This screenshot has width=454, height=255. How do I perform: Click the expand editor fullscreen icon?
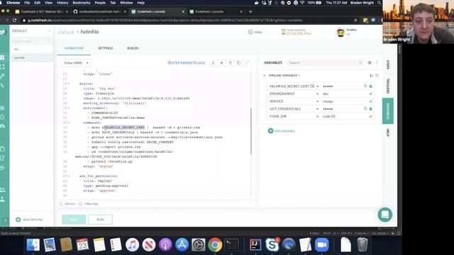click(x=247, y=63)
